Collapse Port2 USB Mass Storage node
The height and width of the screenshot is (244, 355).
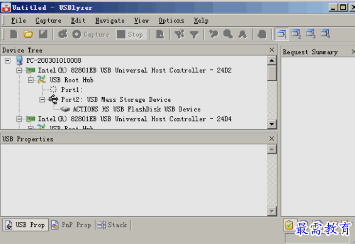(x=42, y=100)
